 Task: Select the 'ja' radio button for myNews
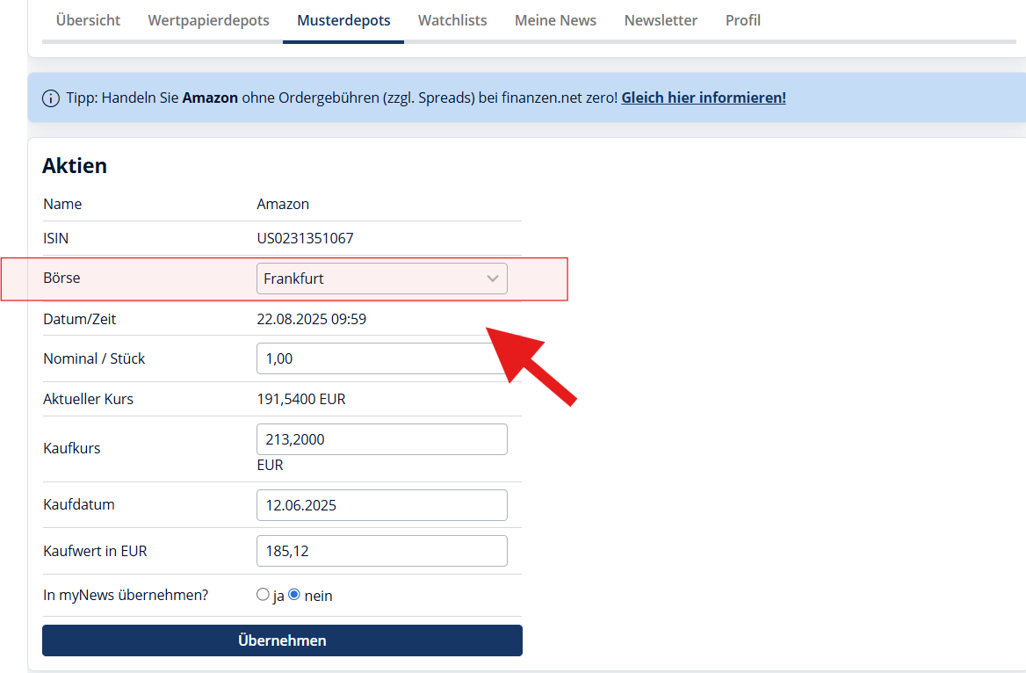point(263,595)
